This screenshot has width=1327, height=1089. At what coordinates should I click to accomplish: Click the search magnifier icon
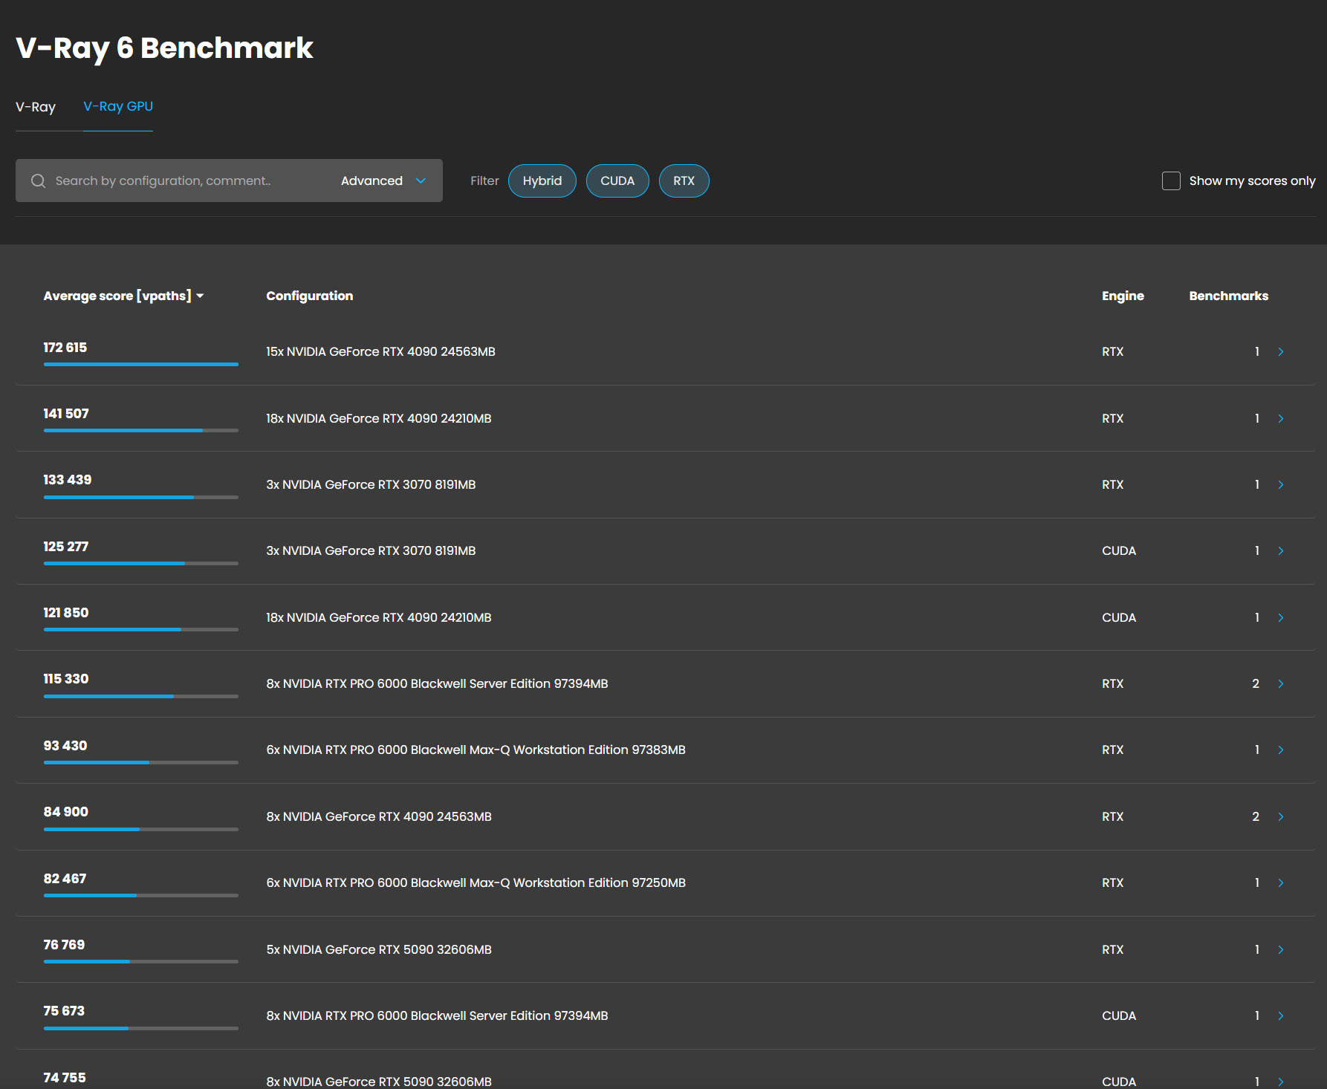pos(38,181)
